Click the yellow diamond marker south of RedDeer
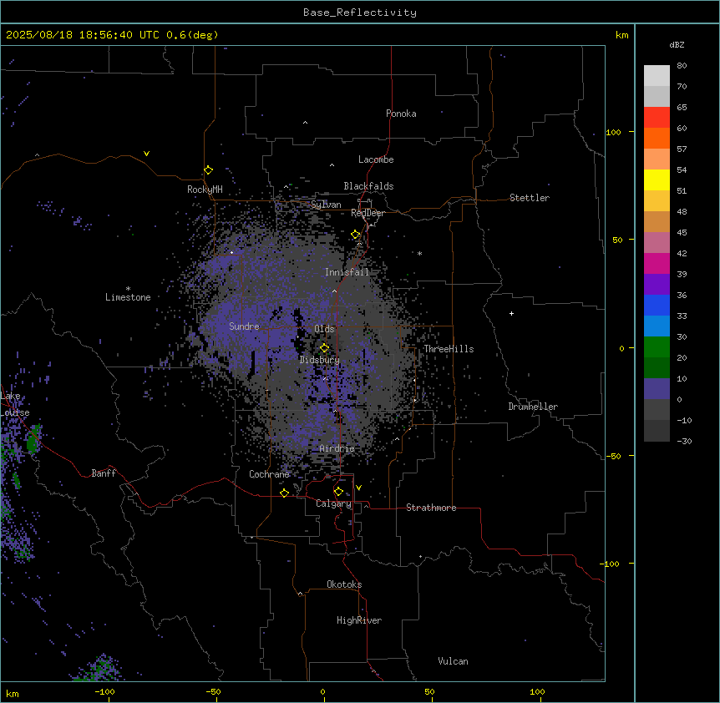The image size is (720, 703). 356,235
